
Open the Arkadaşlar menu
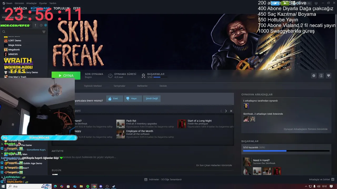click(x=32, y=3)
